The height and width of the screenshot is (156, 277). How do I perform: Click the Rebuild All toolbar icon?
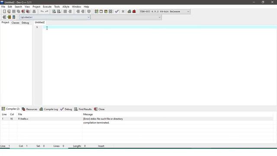point(110,12)
